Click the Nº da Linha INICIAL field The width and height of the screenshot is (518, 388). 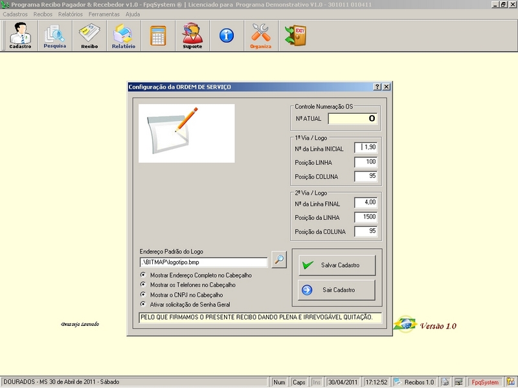366,147
